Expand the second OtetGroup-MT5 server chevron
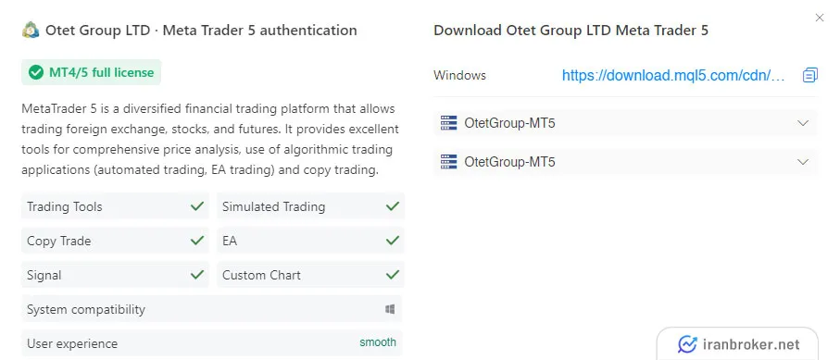Screen dimensions: 840x360 (x=803, y=162)
